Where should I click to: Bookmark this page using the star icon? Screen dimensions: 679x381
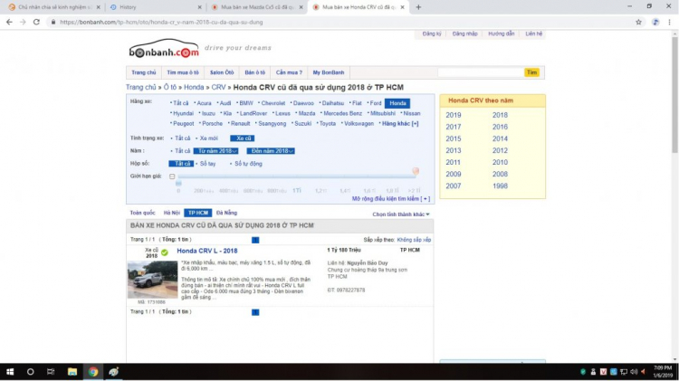click(638, 22)
